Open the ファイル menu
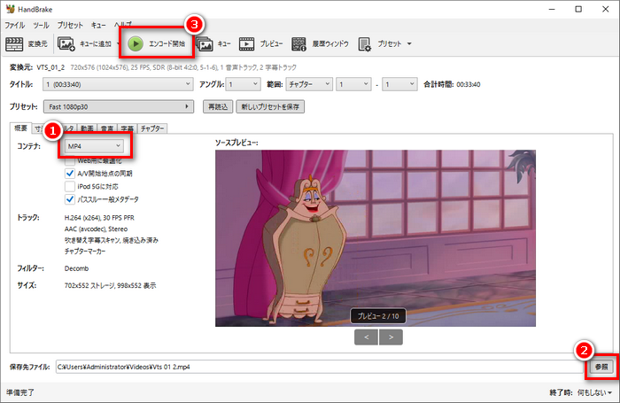620x403 pixels. 14,25
